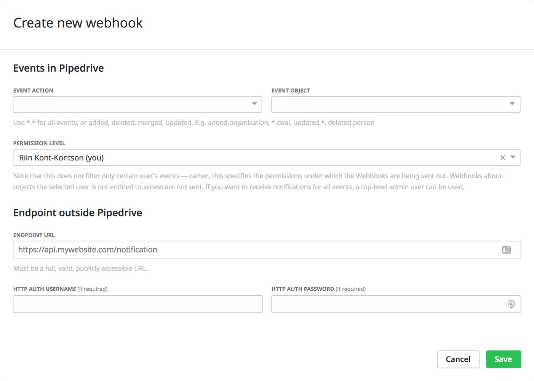Click the Event Action dropdown caret icon

[x=254, y=104]
